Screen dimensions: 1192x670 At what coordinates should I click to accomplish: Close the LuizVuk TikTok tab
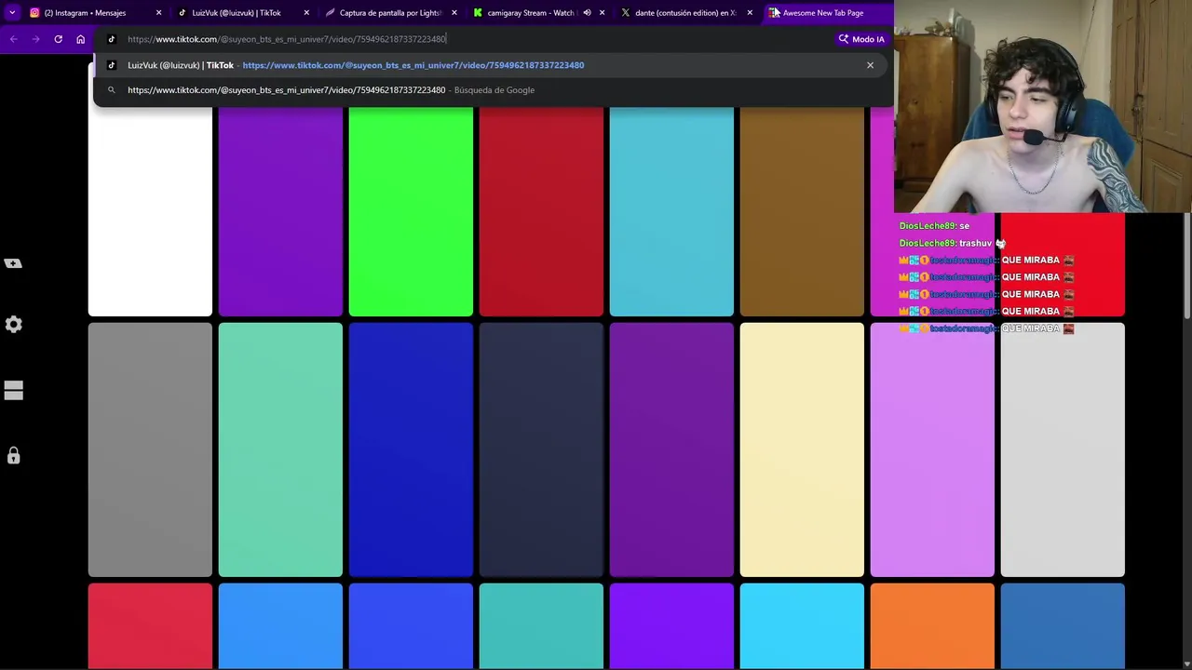tap(306, 13)
